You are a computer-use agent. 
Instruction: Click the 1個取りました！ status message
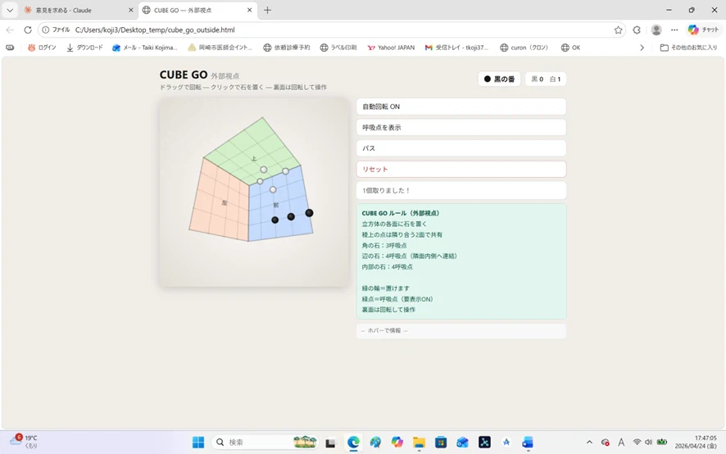[461, 190]
